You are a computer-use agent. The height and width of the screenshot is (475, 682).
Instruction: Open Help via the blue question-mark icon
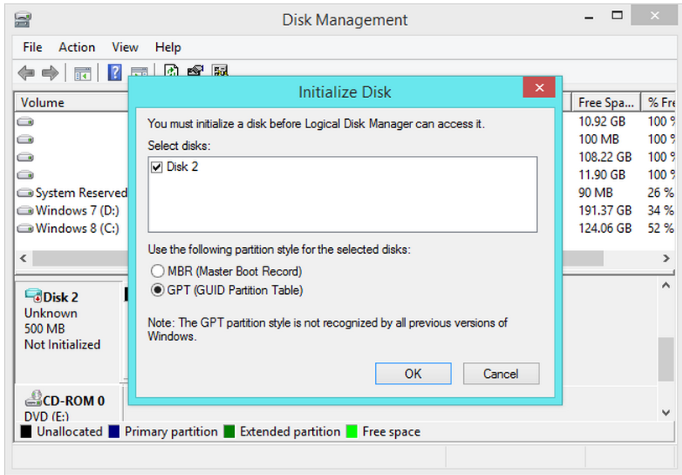point(116,74)
